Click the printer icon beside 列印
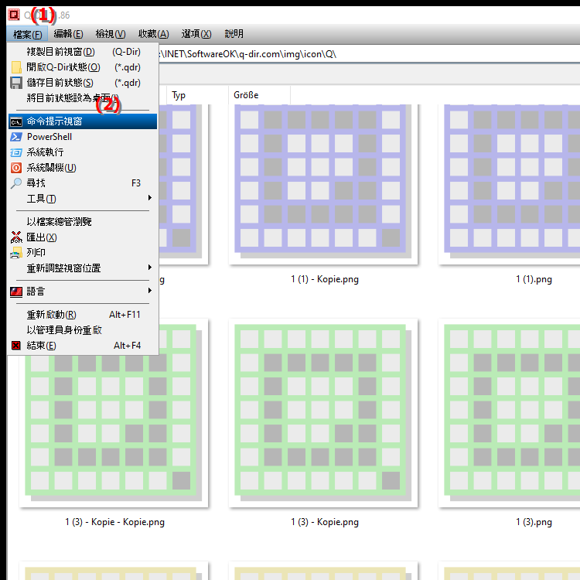This screenshot has height=580, width=580. 16,253
